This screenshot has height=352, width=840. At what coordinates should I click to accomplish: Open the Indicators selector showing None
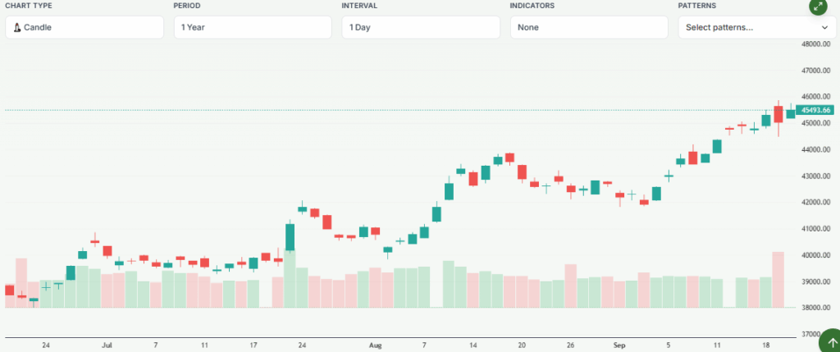coord(589,28)
